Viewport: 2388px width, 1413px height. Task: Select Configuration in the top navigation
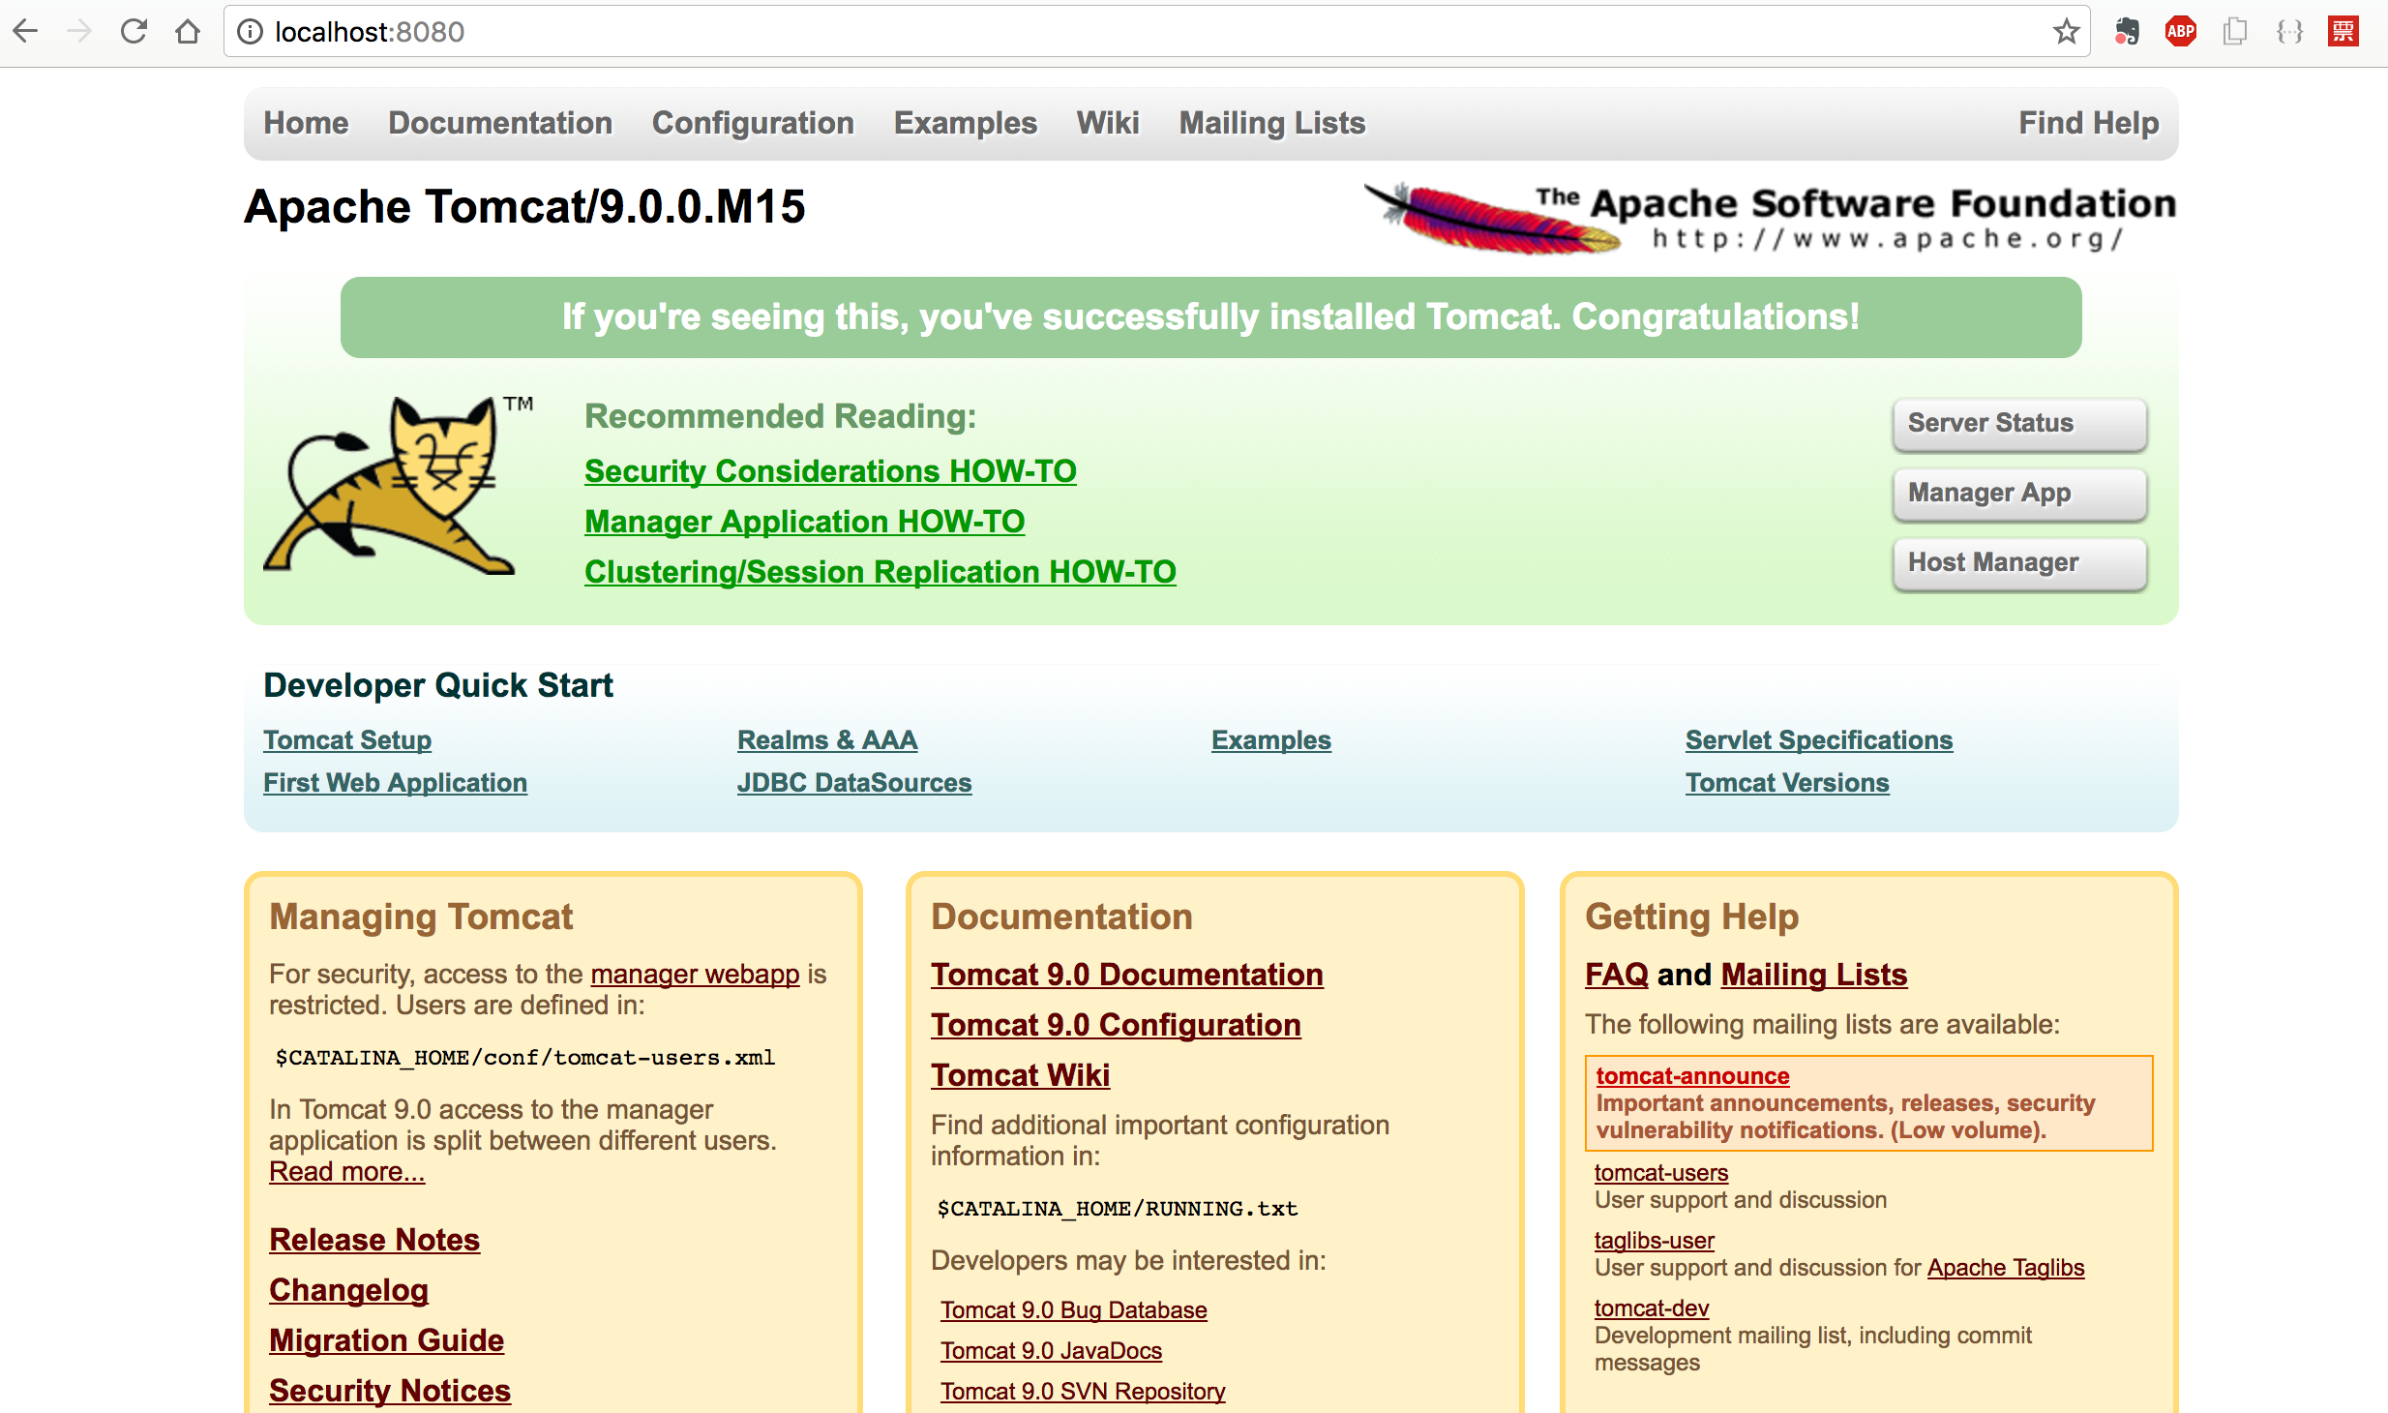coord(753,123)
